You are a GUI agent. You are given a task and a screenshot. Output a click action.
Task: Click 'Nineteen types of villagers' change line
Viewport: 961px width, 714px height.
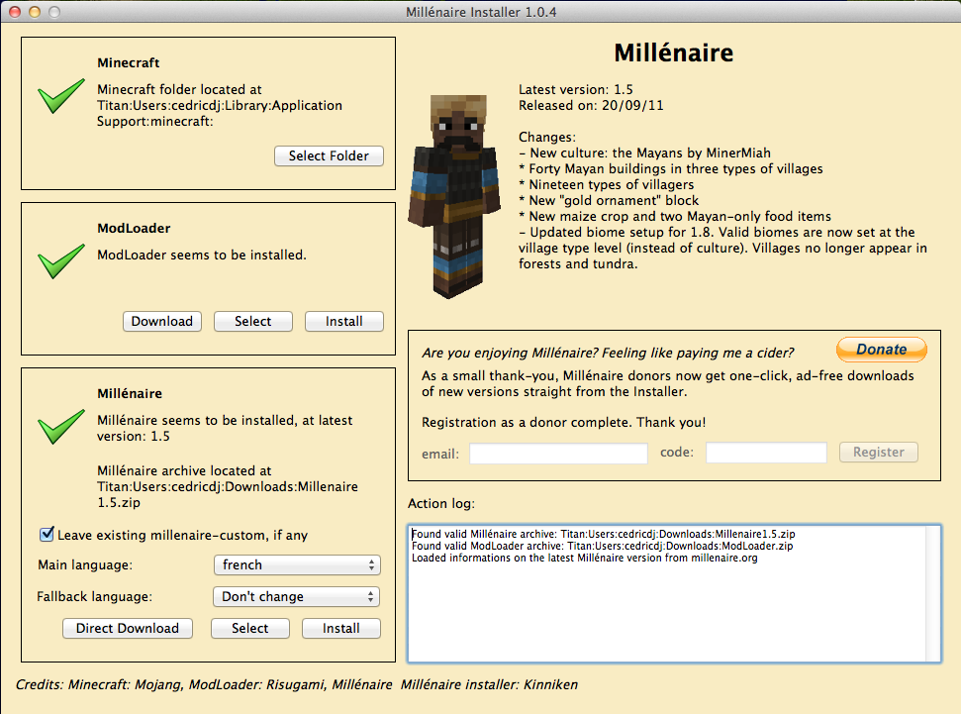[x=606, y=184]
